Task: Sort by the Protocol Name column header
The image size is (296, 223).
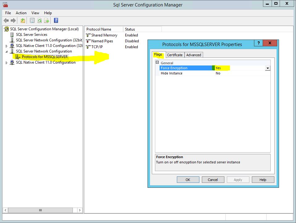Action: (104, 29)
